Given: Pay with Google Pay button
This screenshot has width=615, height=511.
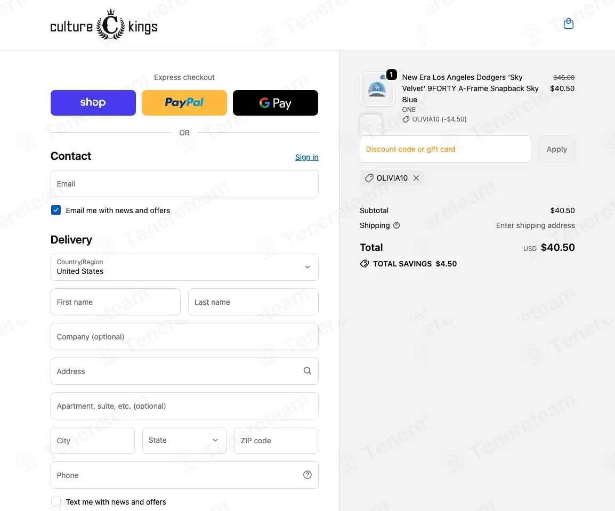Looking at the screenshot, I should [276, 103].
